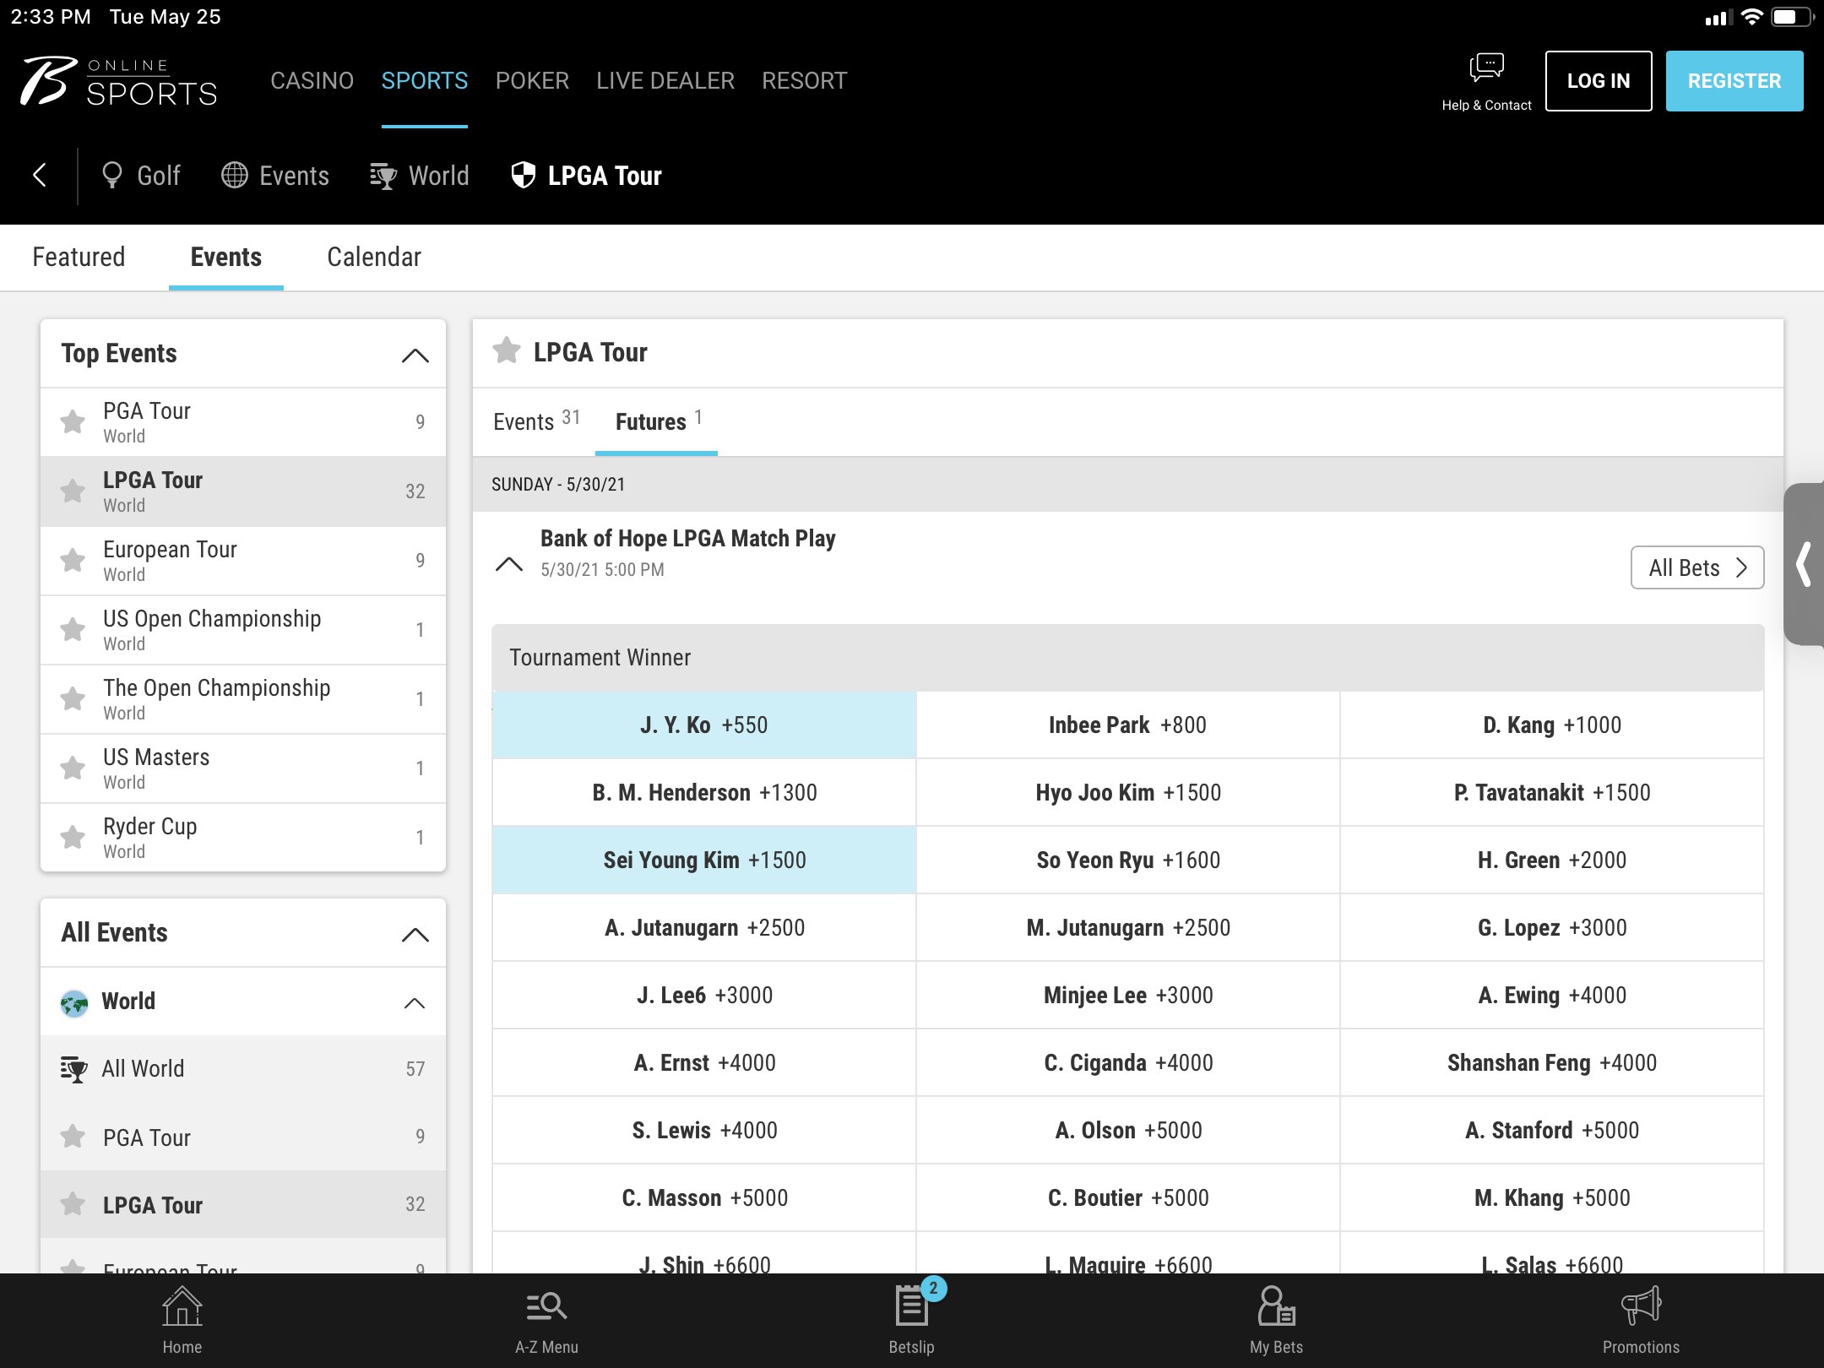Open My Bets in bottom bar
Image resolution: width=1824 pixels, height=1368 pixels.
point(1276,1320)
